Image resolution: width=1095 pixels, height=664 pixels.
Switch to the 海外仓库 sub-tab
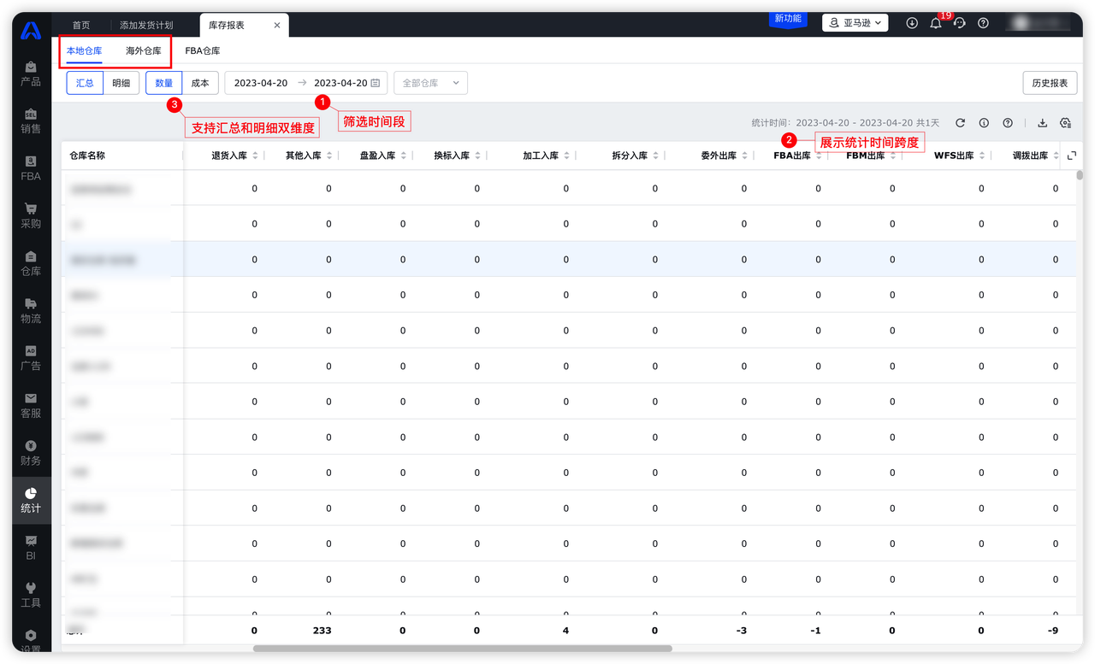(x=144, y=51)
